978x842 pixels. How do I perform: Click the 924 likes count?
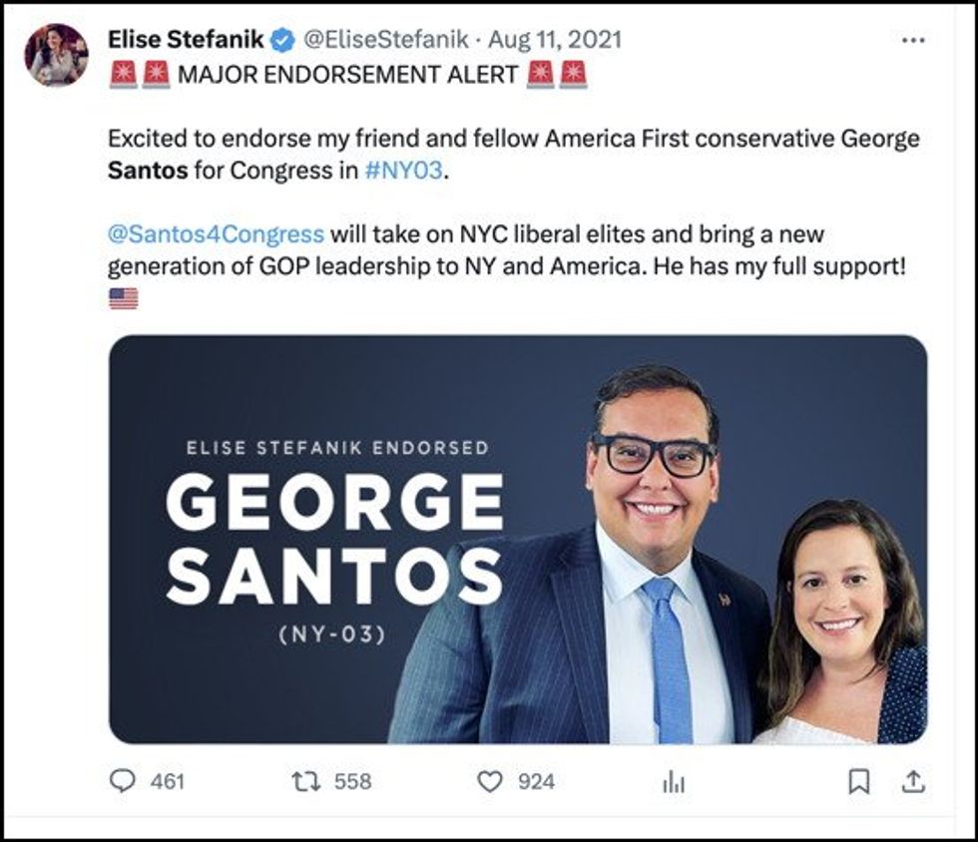536,781
